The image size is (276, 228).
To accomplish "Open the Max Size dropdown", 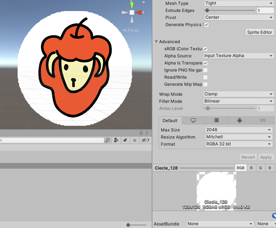I will coord(239,130).
